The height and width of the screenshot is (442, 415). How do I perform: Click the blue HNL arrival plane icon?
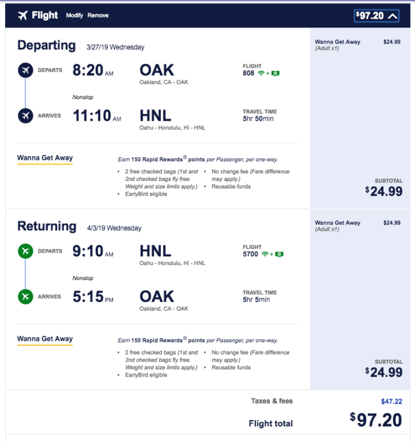[25, 116]
